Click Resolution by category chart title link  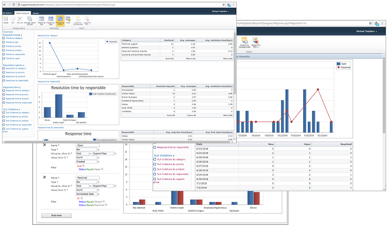click(48, 35)
